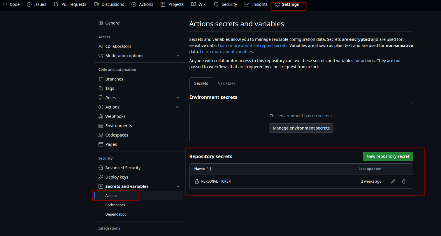Collapse the Secrets and variables chevron

coord(178,186)
